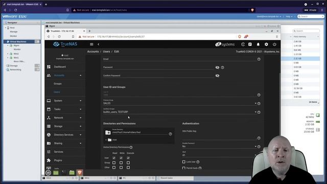Show help for Auxiliary Groups field
Viewport: 327px width, 184px height.
point(259,112)
